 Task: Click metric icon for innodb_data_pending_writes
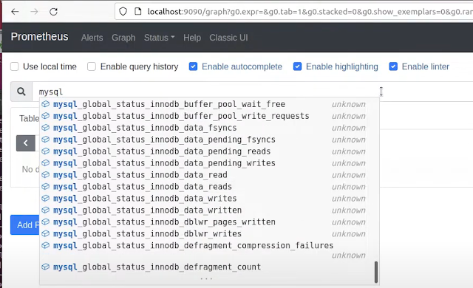click(x=46, y=163)
